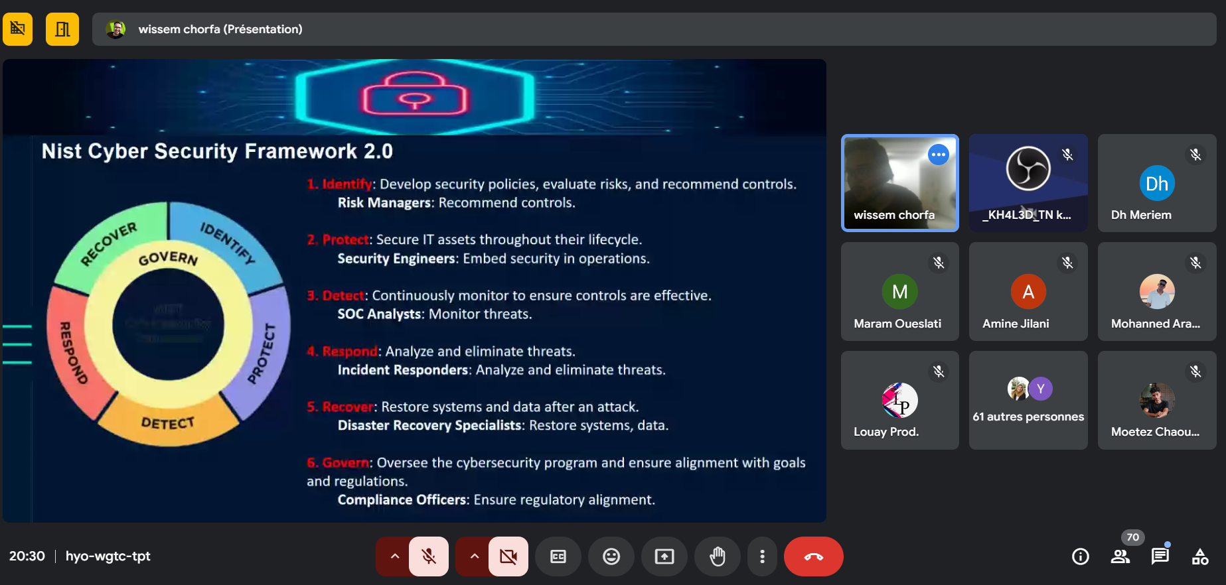
Task: Click the muted mic icon on Maram Oueslati
Action: pos(939,263)
